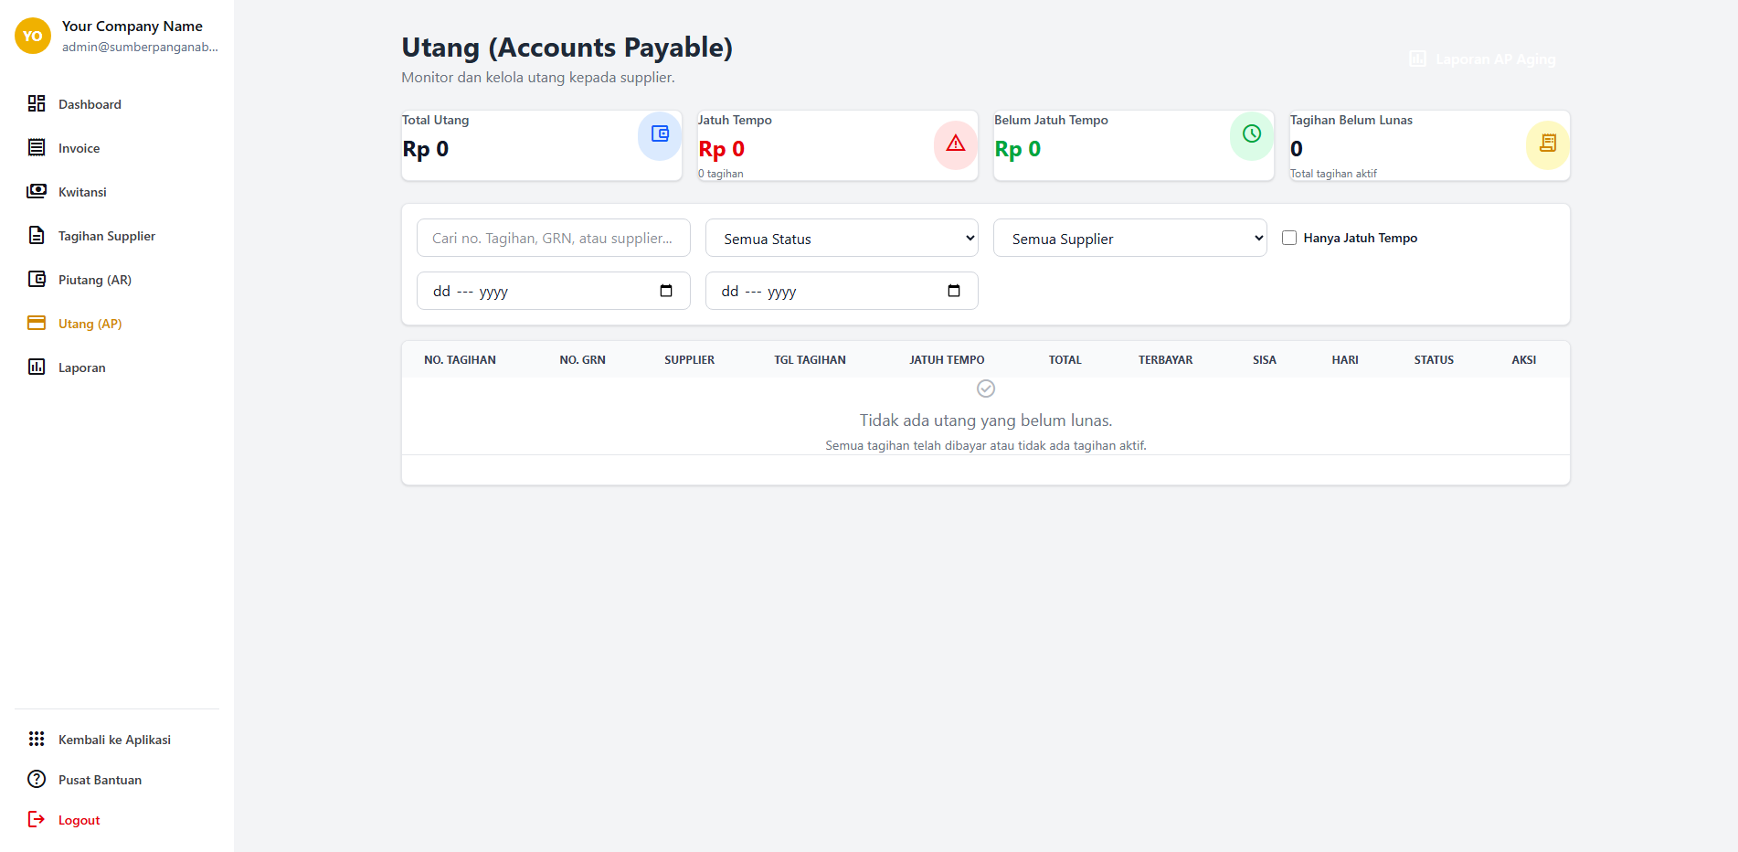
Task: Open Laporan via the bar chart icon
Action: 37,367
